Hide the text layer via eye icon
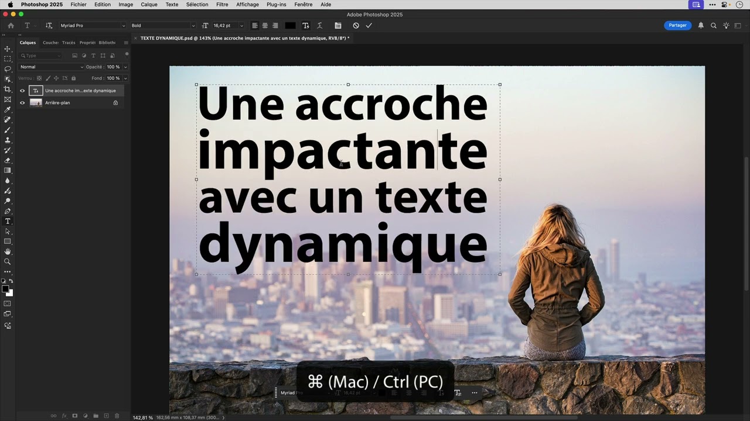This screenshot has height=421, width=750. (x=22, y=91)
